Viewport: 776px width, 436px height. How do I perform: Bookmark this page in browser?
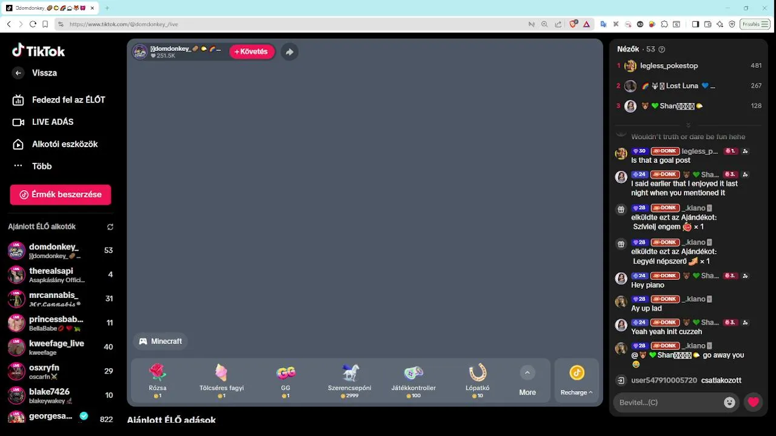[x=45, y=24]
